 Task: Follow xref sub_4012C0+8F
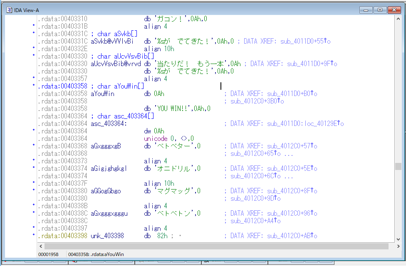292,191
